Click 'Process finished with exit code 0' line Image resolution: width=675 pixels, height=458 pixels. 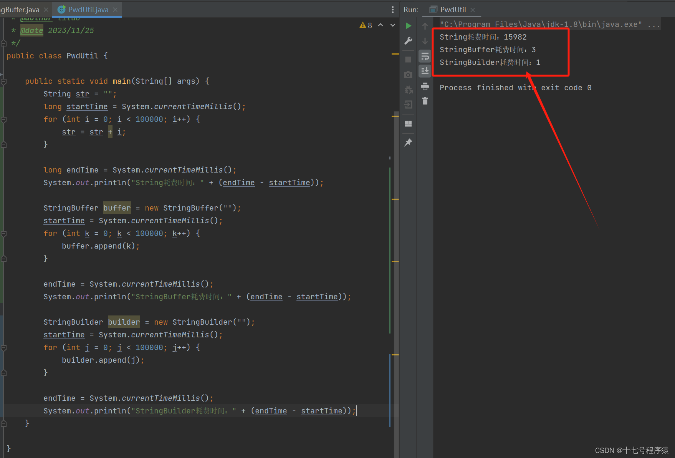point(515,88)
